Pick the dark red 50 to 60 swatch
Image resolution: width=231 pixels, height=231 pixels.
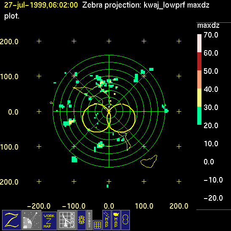[199, 61]
